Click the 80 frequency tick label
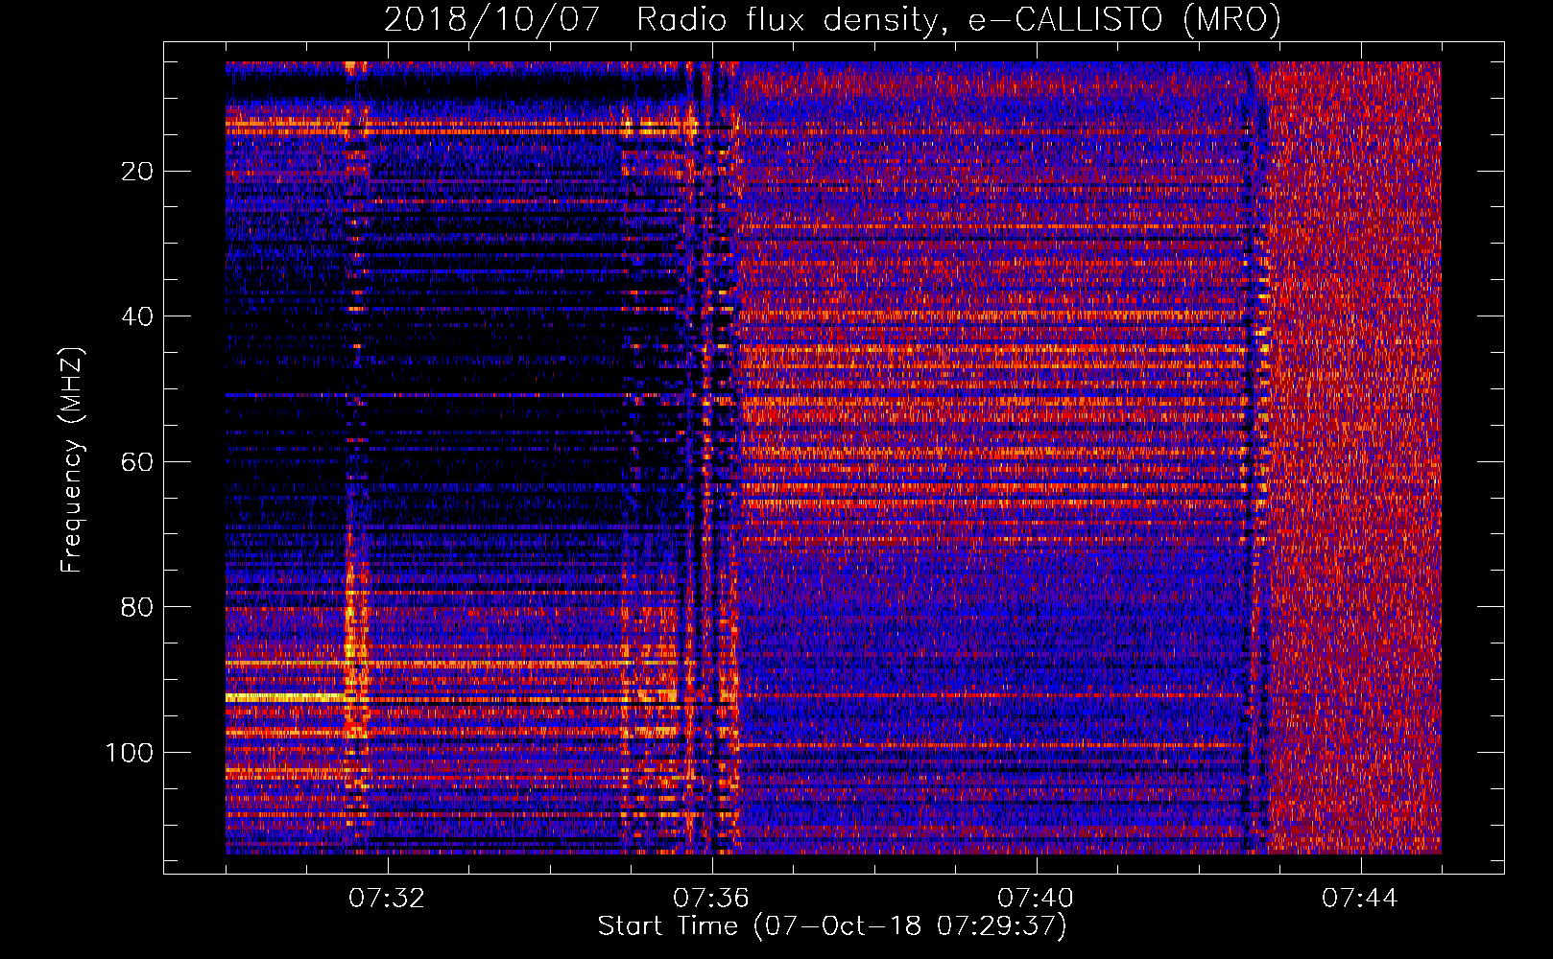Viewport: 1553px width, 959px height. coord(138,607)
